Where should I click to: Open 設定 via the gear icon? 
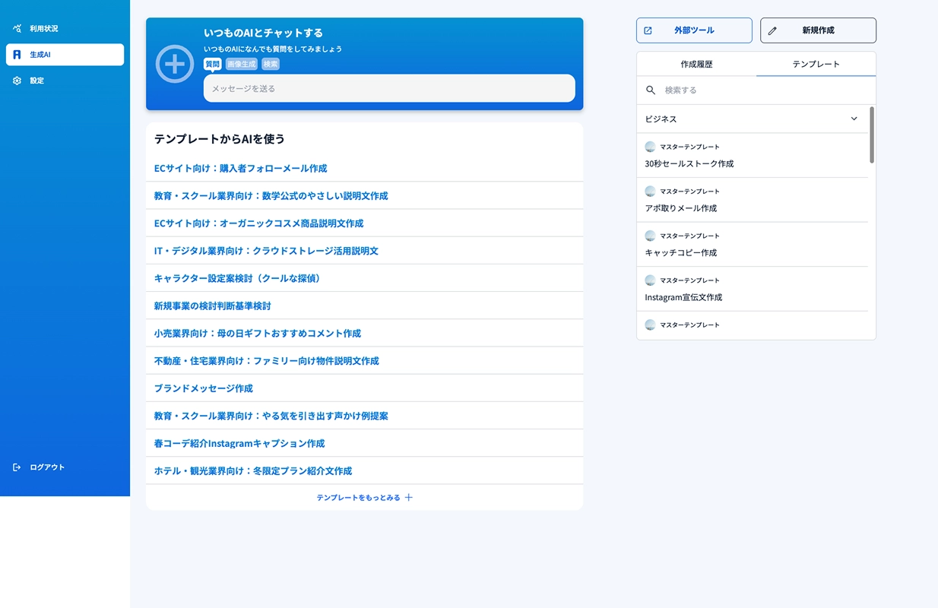tap(16, 80)
